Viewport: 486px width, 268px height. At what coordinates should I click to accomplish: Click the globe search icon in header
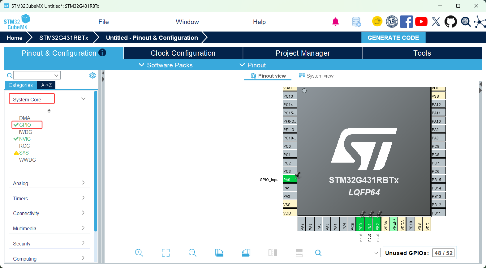point(466,22)
